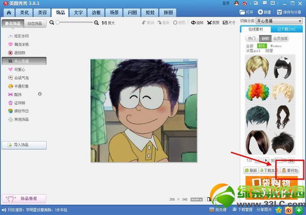This screenshot has height=215, width=306.
Task: Select the 热门 filter option
Action: point(251,38)
